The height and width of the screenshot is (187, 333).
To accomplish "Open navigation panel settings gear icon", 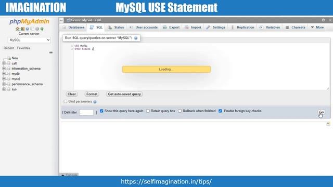I will click(x=37, y=29).
